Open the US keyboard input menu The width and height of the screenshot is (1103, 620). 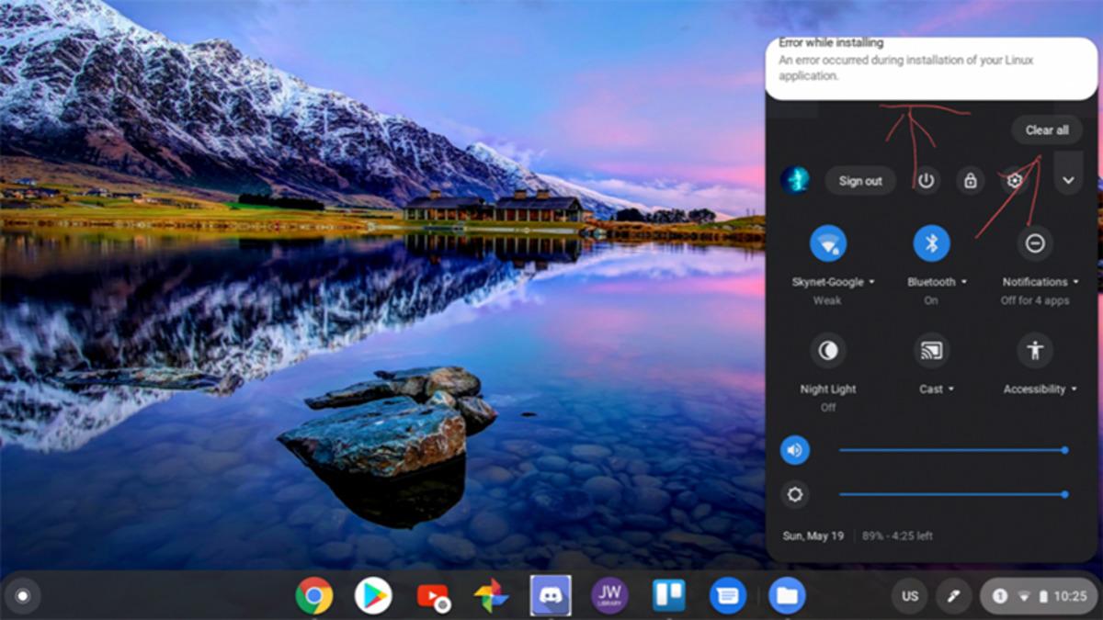tap(910, 596)
